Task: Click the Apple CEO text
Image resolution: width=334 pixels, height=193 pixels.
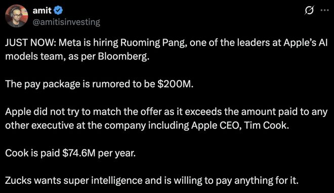Action: pyautogui.click(x=216, y=125)
